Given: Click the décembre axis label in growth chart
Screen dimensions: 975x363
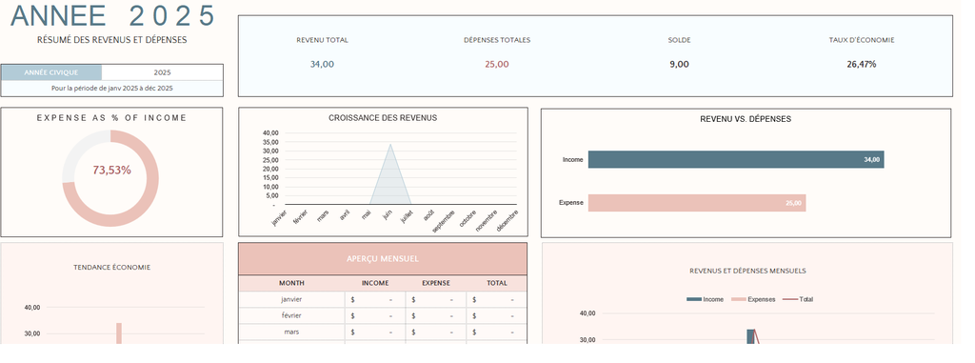Looking at the screenshot, I should tap(507, 221).
